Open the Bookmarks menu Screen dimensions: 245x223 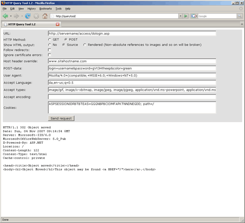click(x=46, y=9)
